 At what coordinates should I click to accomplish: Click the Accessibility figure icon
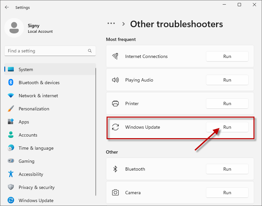(11, 174)
